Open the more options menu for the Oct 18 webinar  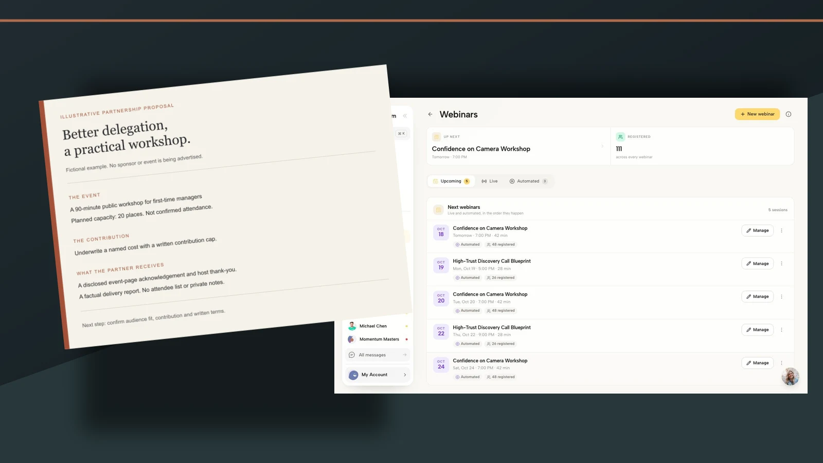pyautogui.click(x=781, y=230)
